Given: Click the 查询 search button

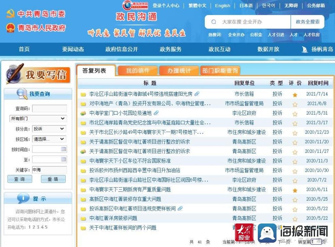Looking at the screenshot, I should pyautogui.click(x=20, y=179).
